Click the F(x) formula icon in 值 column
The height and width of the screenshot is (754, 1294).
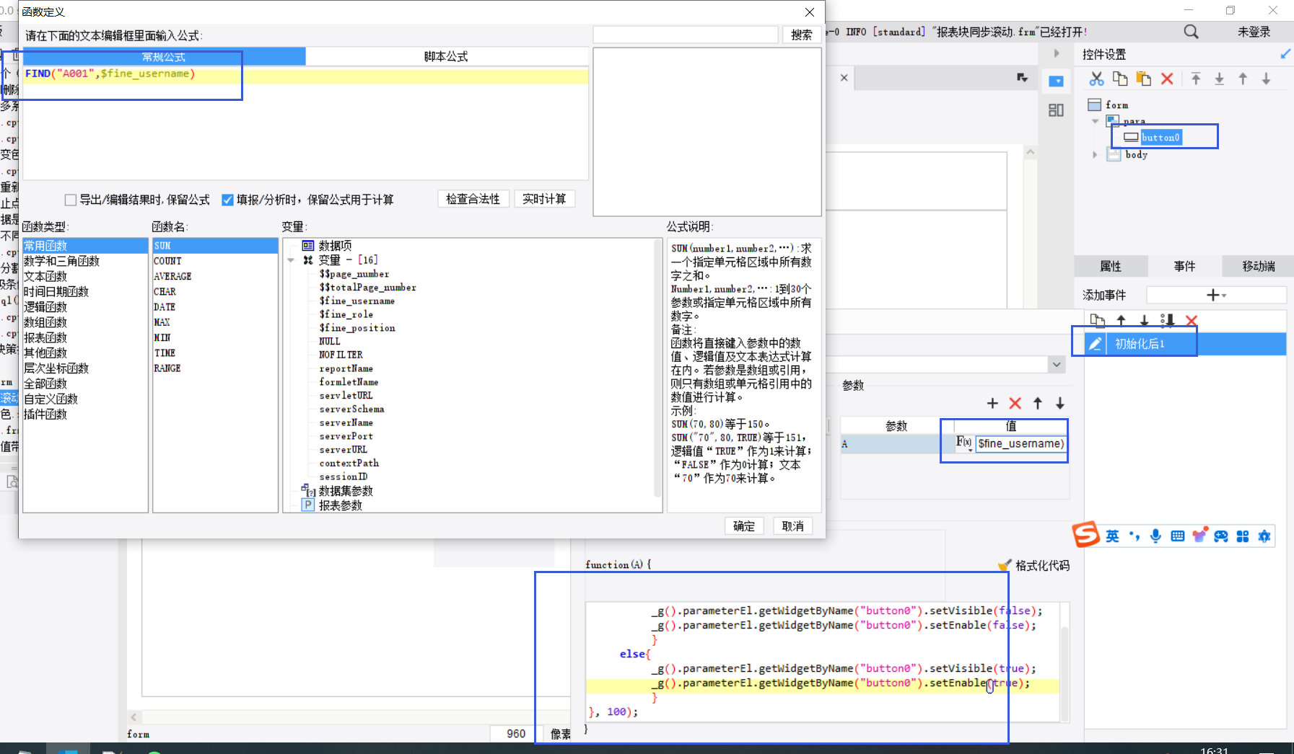coord(964,443)
